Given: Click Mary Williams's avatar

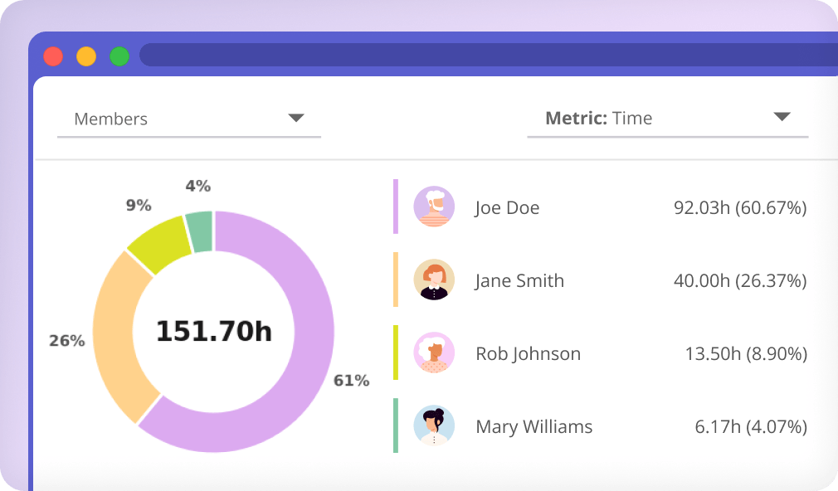Looking at the screenshot, I should [434, 425].
